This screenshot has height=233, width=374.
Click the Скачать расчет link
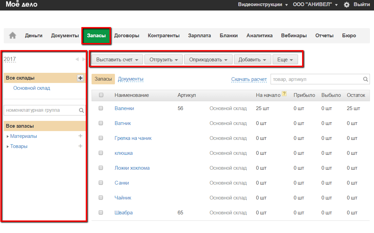pyautogui.click(x=249, y=79)
